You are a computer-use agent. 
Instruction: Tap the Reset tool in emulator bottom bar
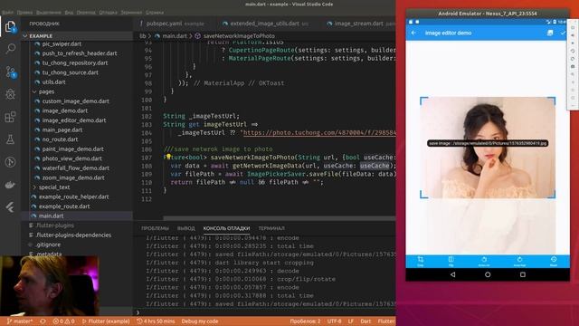pos(554,261)
